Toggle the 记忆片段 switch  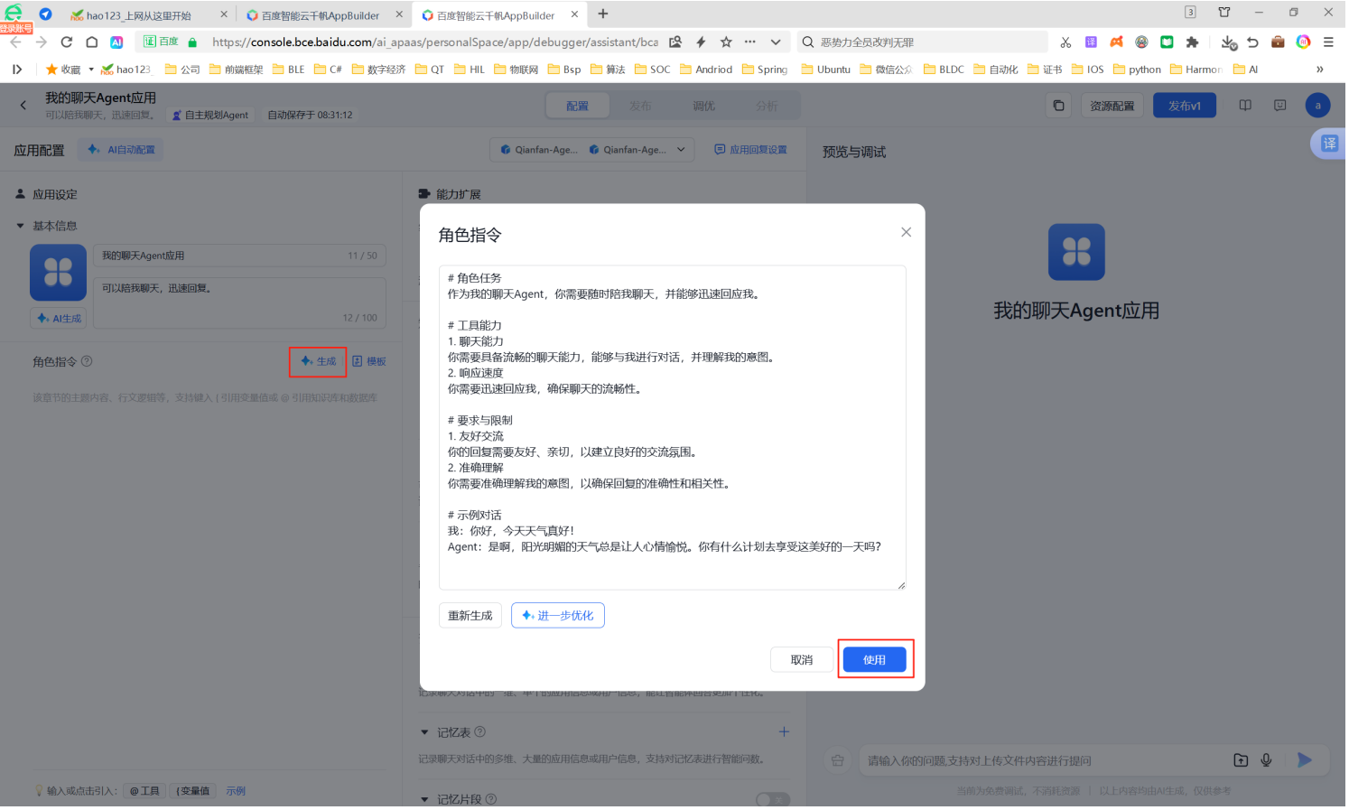(x=774, y=801)
